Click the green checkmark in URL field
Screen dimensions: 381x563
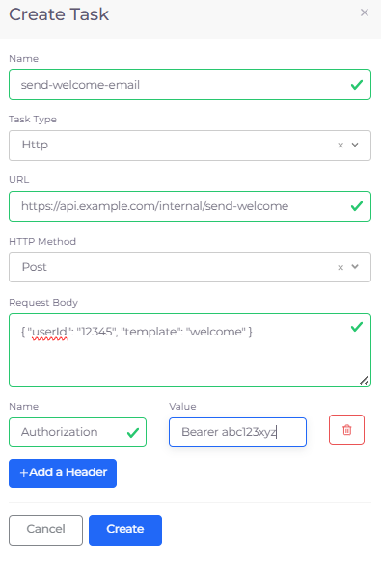[357, 206]
